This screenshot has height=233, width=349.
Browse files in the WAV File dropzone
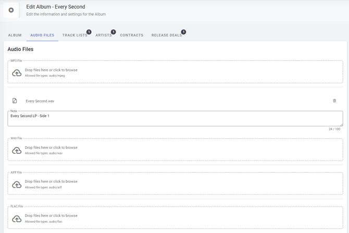pos(51,148)
